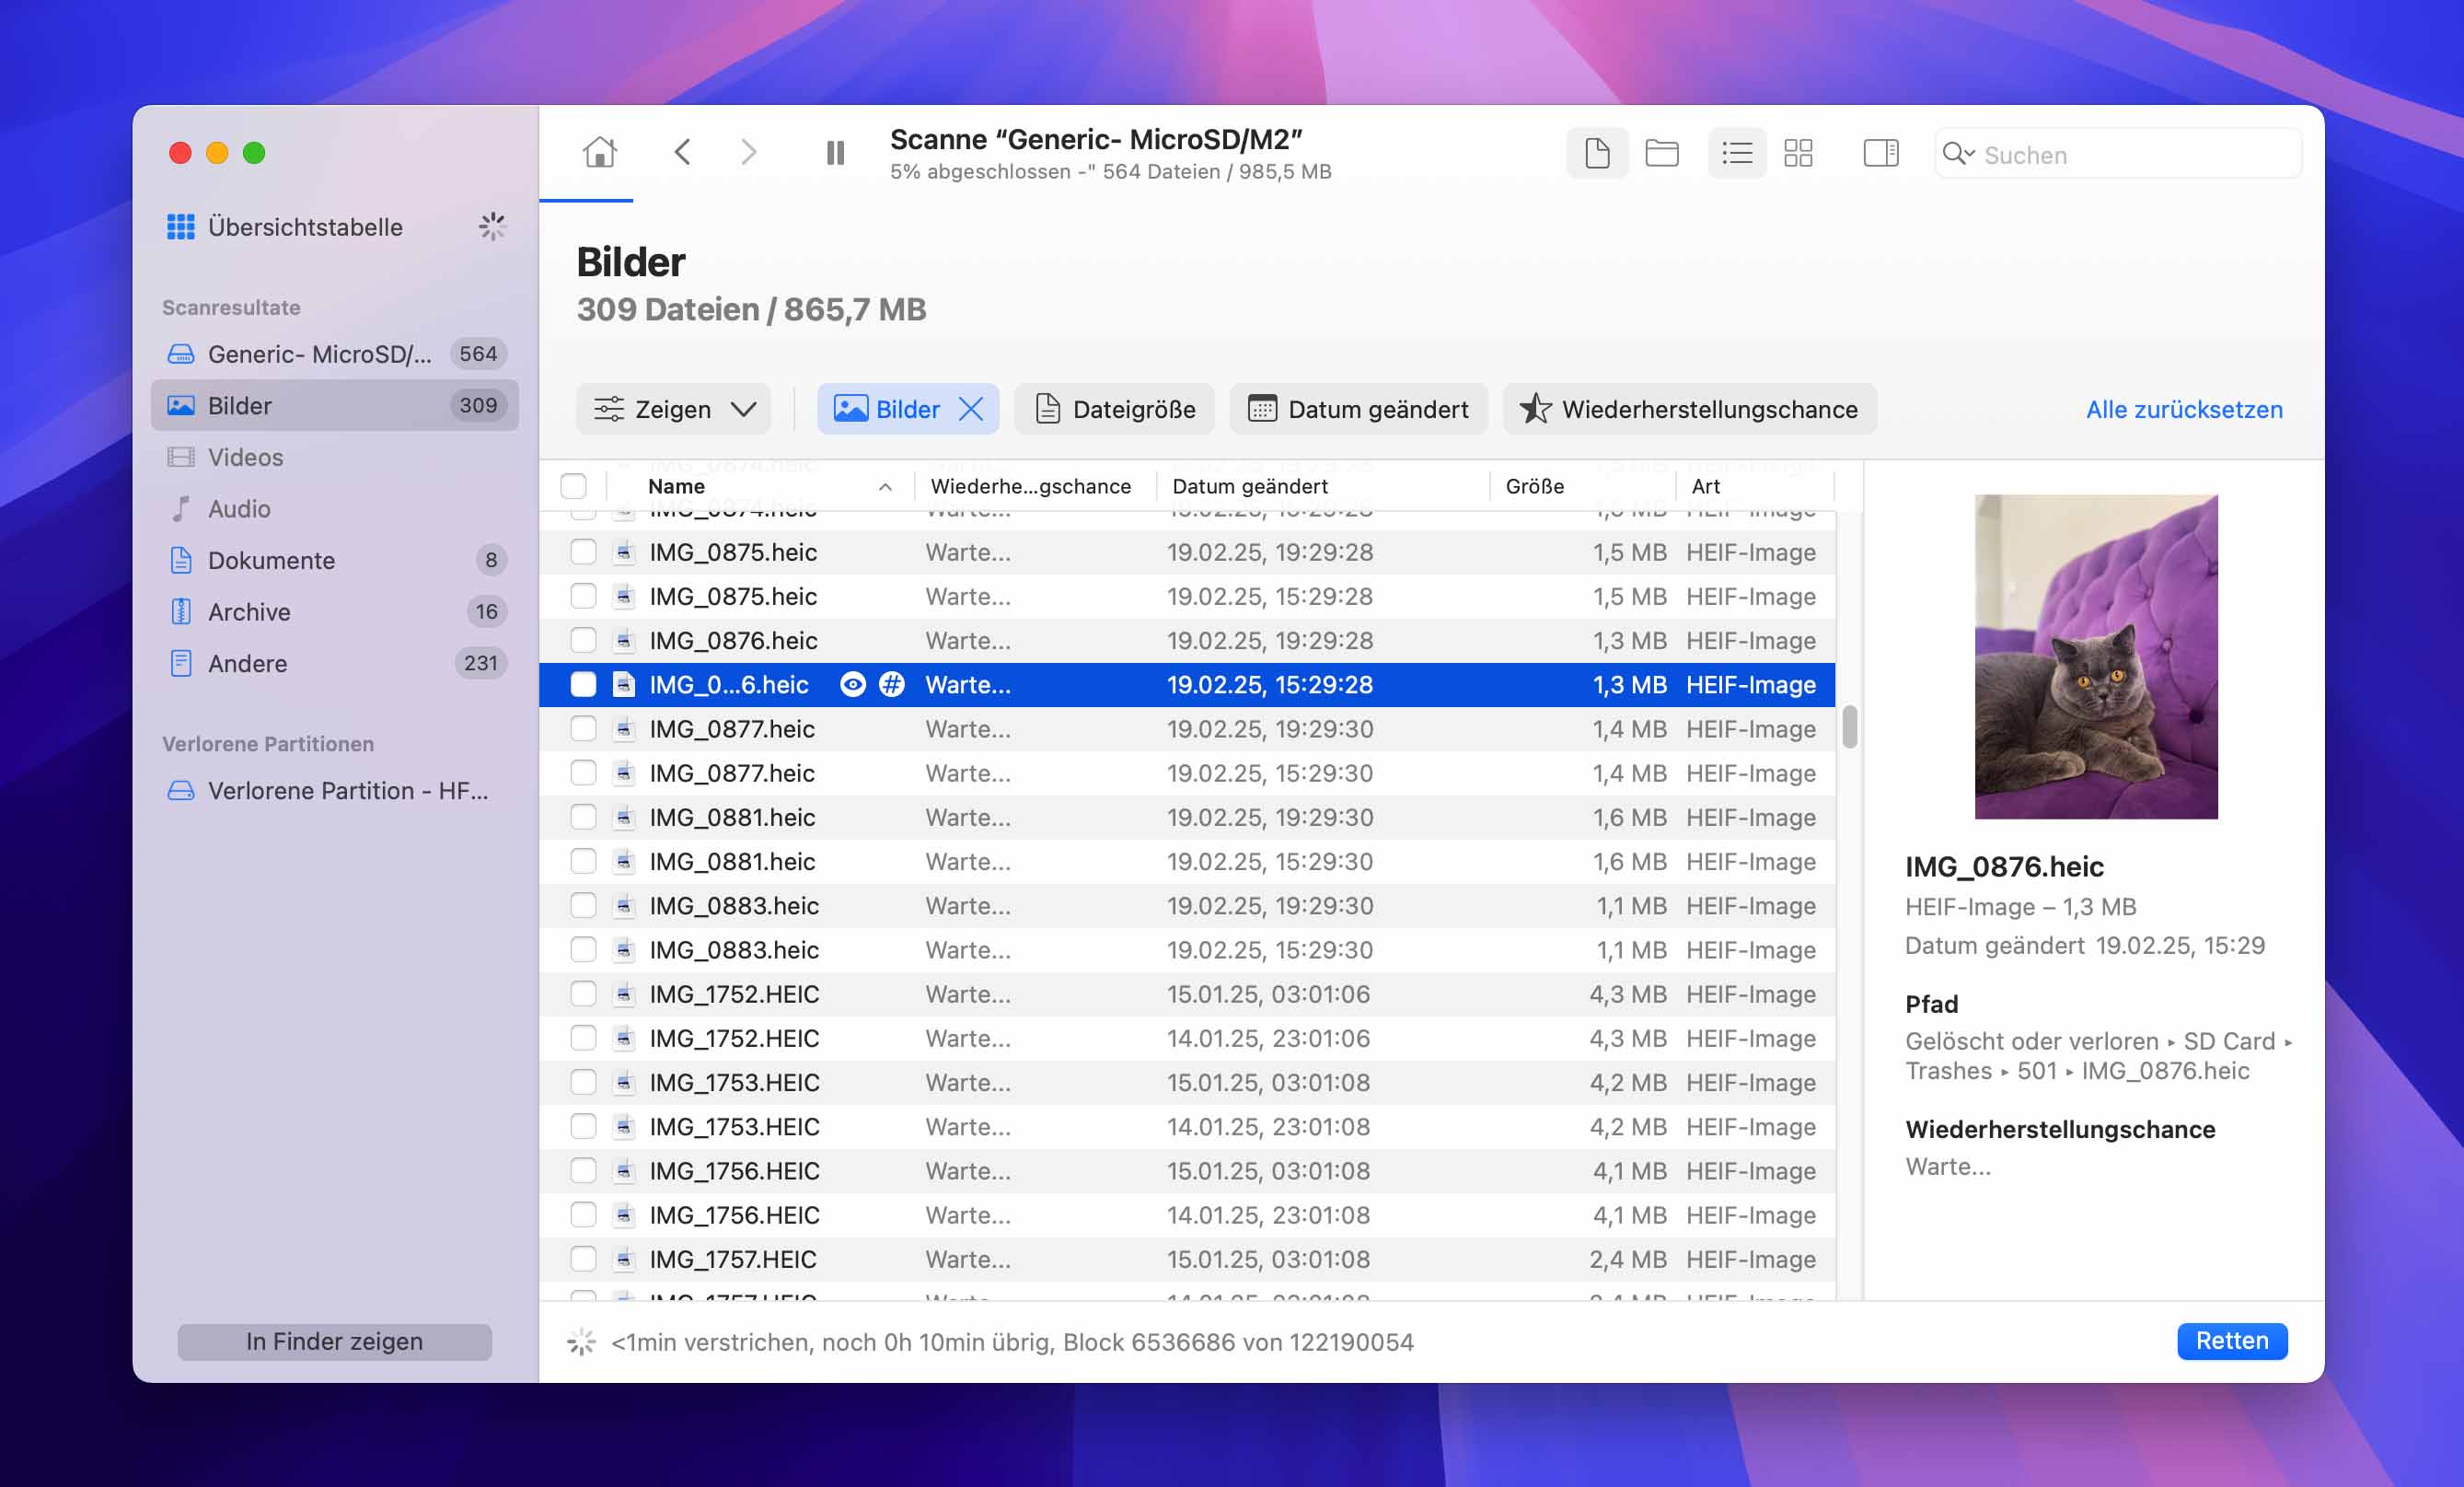2464x1487 pixels.
Task: Select row IMG_0877.heic dated 15:29:30
Action: pyautogui.click(x=1187, y=773)
